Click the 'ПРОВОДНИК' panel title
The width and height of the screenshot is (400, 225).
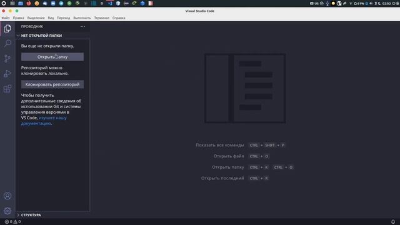pos(32,26)
